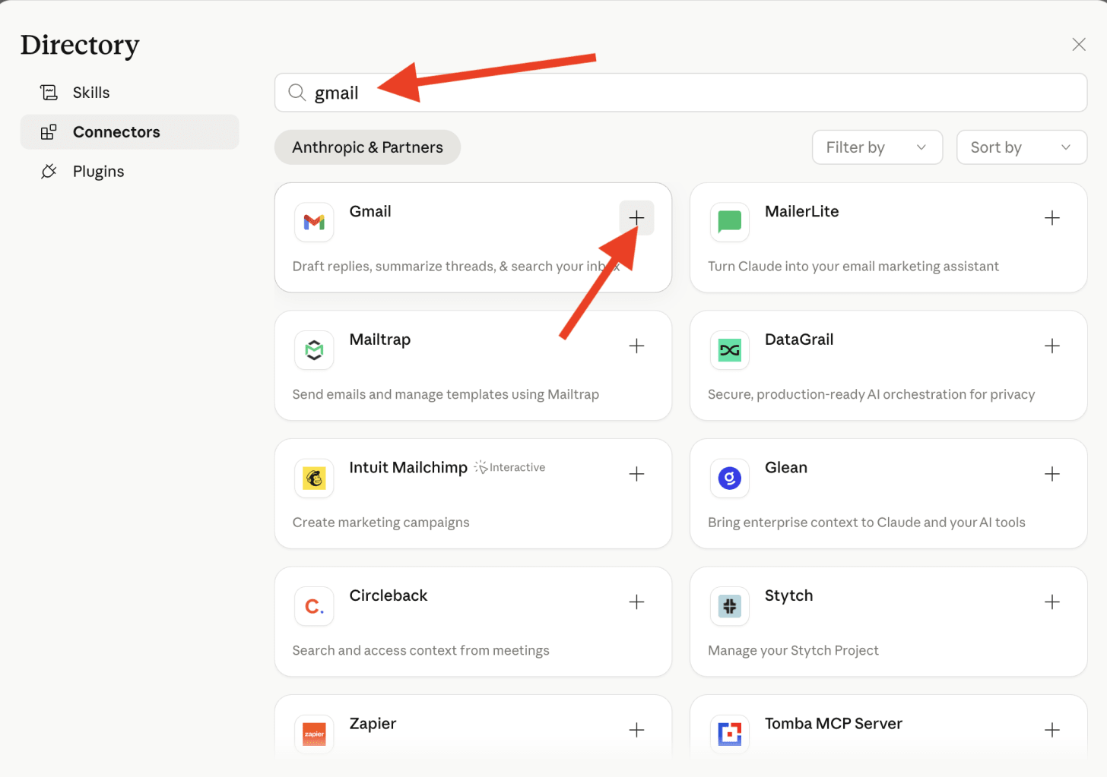
Task: Click the Directory heading
Action: click(80, 45)
